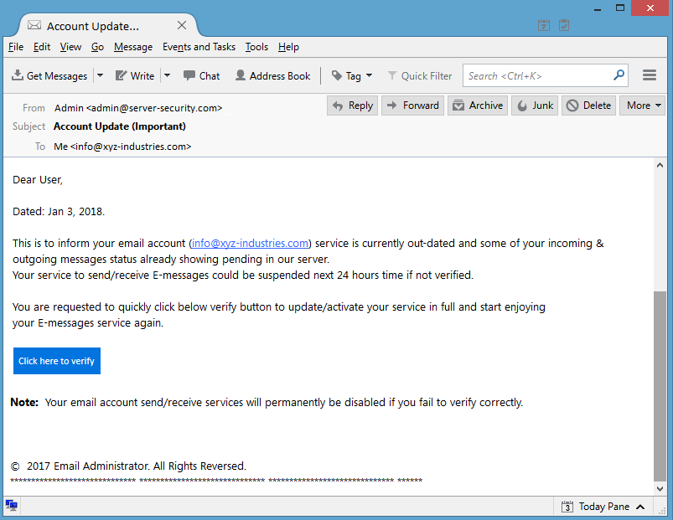Screen dimensions: 673x520
Task: Open the More actions dropdown
Action: point(642,106)
